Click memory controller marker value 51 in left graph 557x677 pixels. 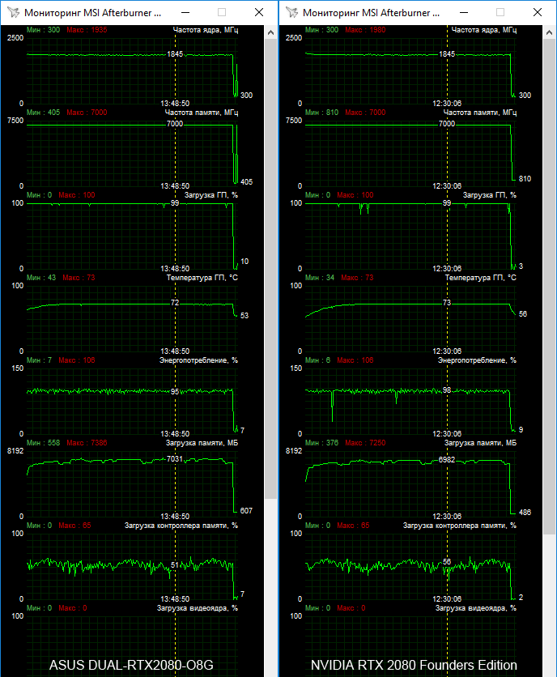pos(175,564)
